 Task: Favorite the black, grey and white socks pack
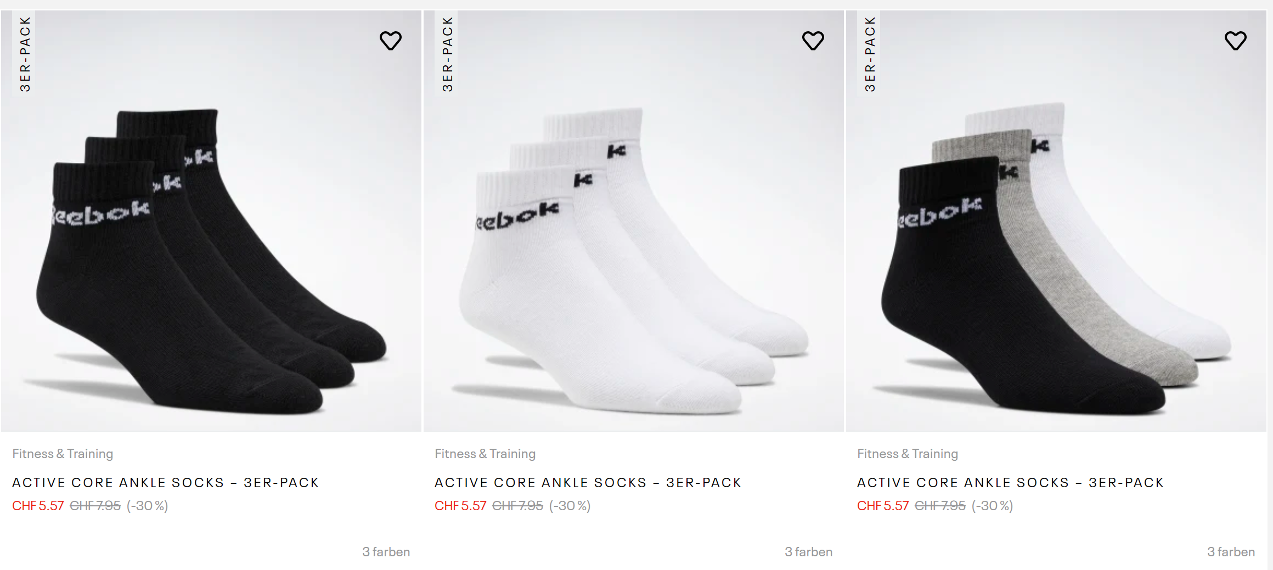click(x=1236, y=41)
